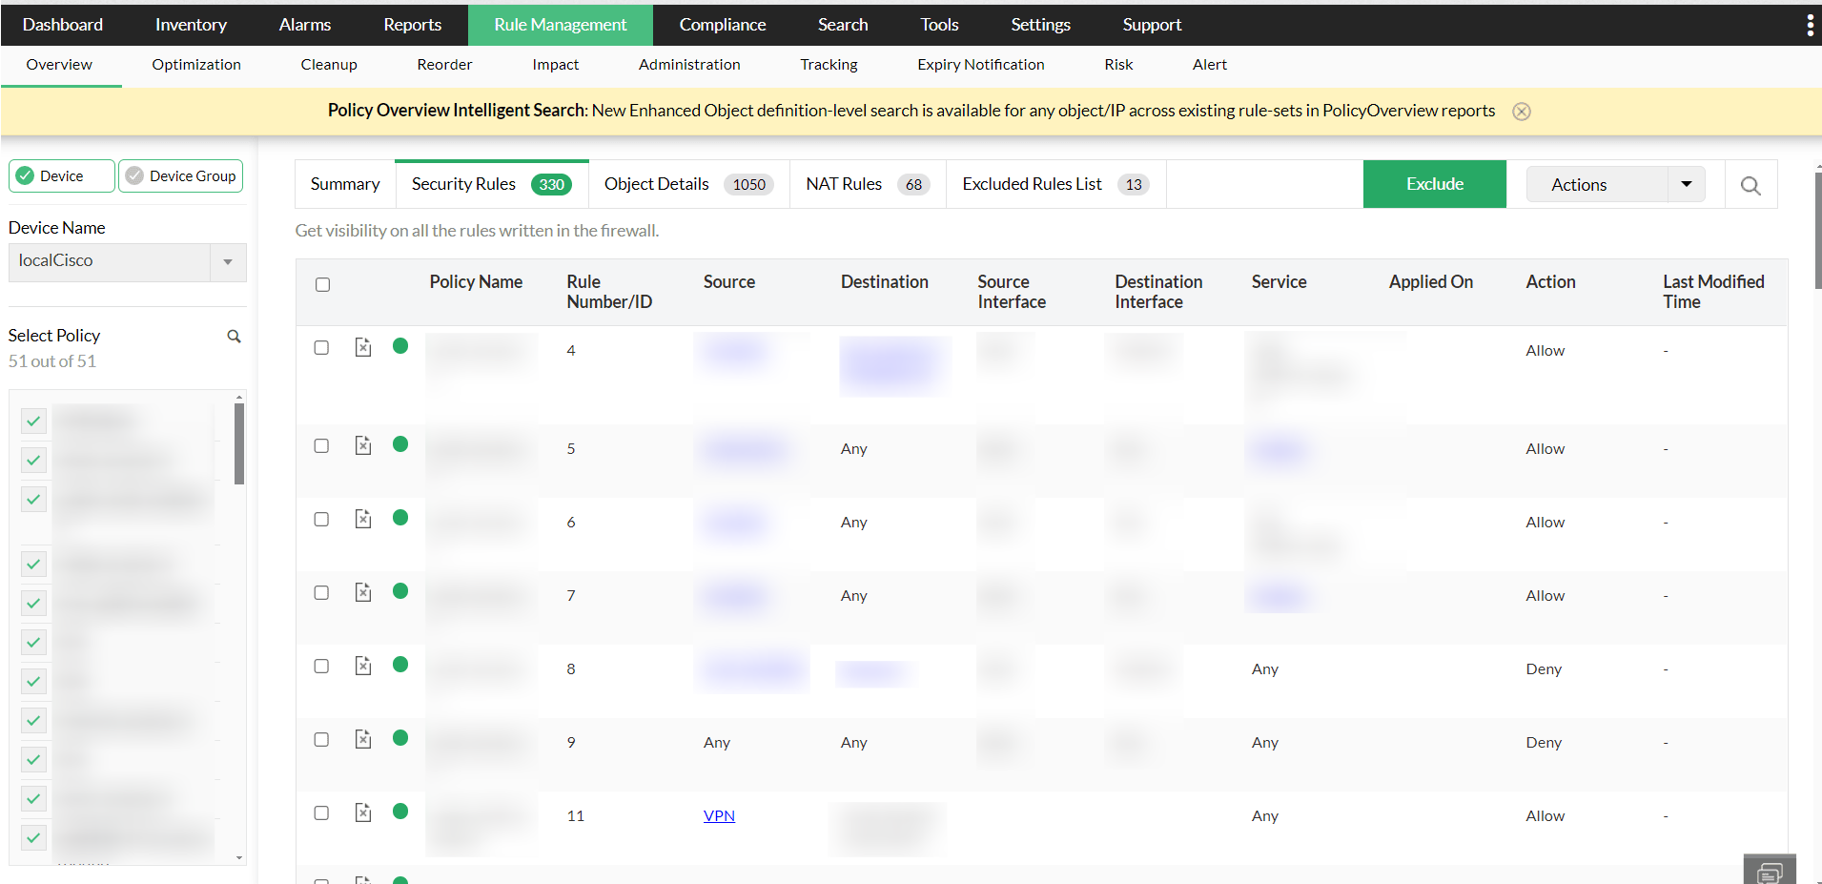1822x884 pixels.
Task: Click the document icon in rule 8 row
Action: [363, 666]
